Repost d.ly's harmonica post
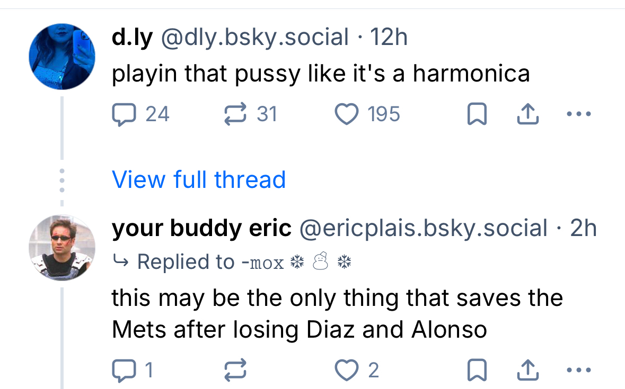This screenshot has height=389, width=625. 236,114
